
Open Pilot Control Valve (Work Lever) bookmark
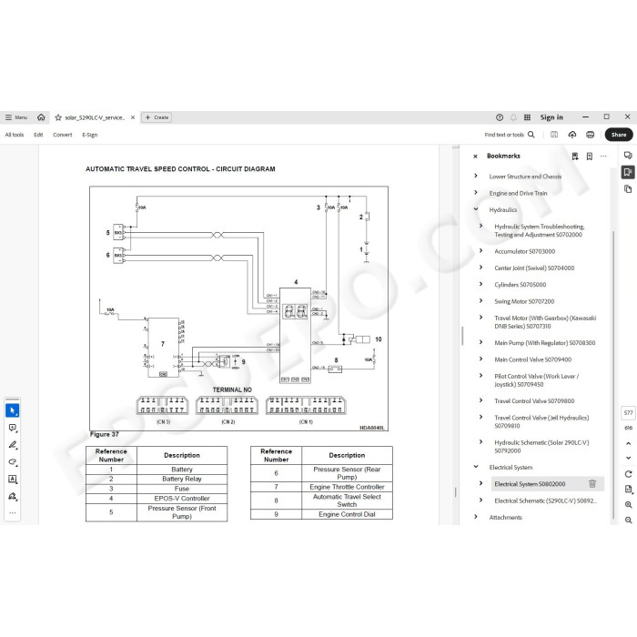[x=536, y=380]
